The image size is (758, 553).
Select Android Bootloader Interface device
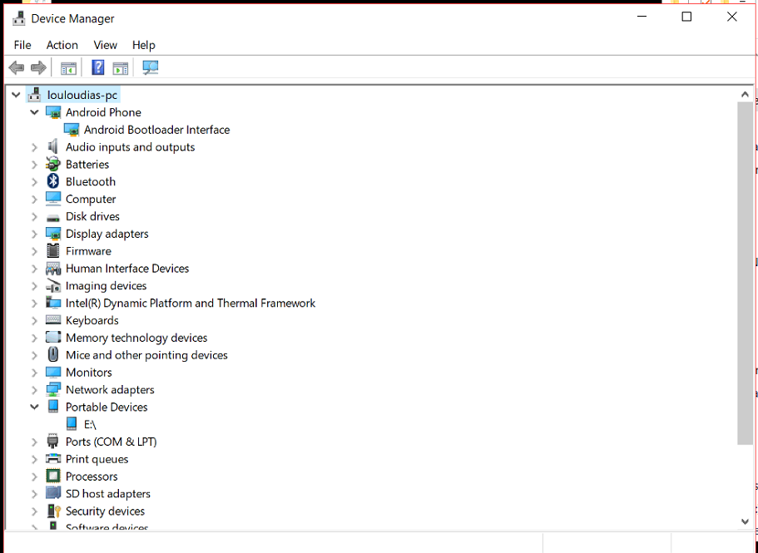tap(156, 130)
